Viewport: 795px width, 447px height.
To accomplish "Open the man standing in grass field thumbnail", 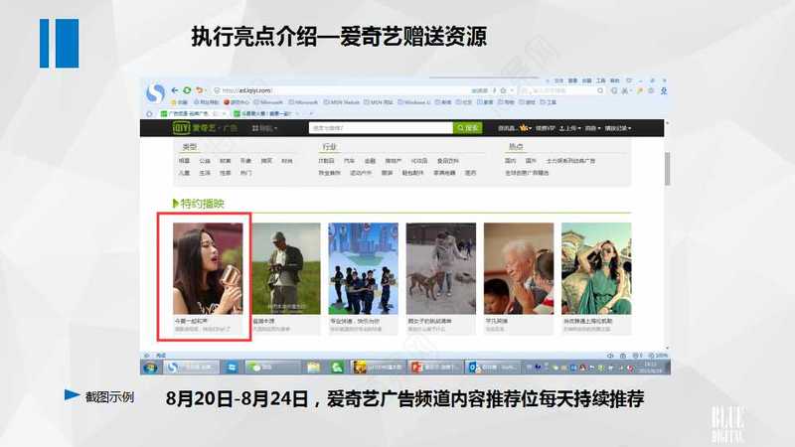I will pyautogui.click(x=285, y=268).
